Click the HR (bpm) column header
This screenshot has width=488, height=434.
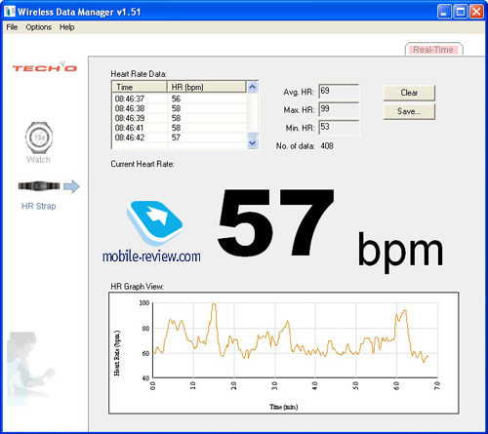[x=207, y=87]
